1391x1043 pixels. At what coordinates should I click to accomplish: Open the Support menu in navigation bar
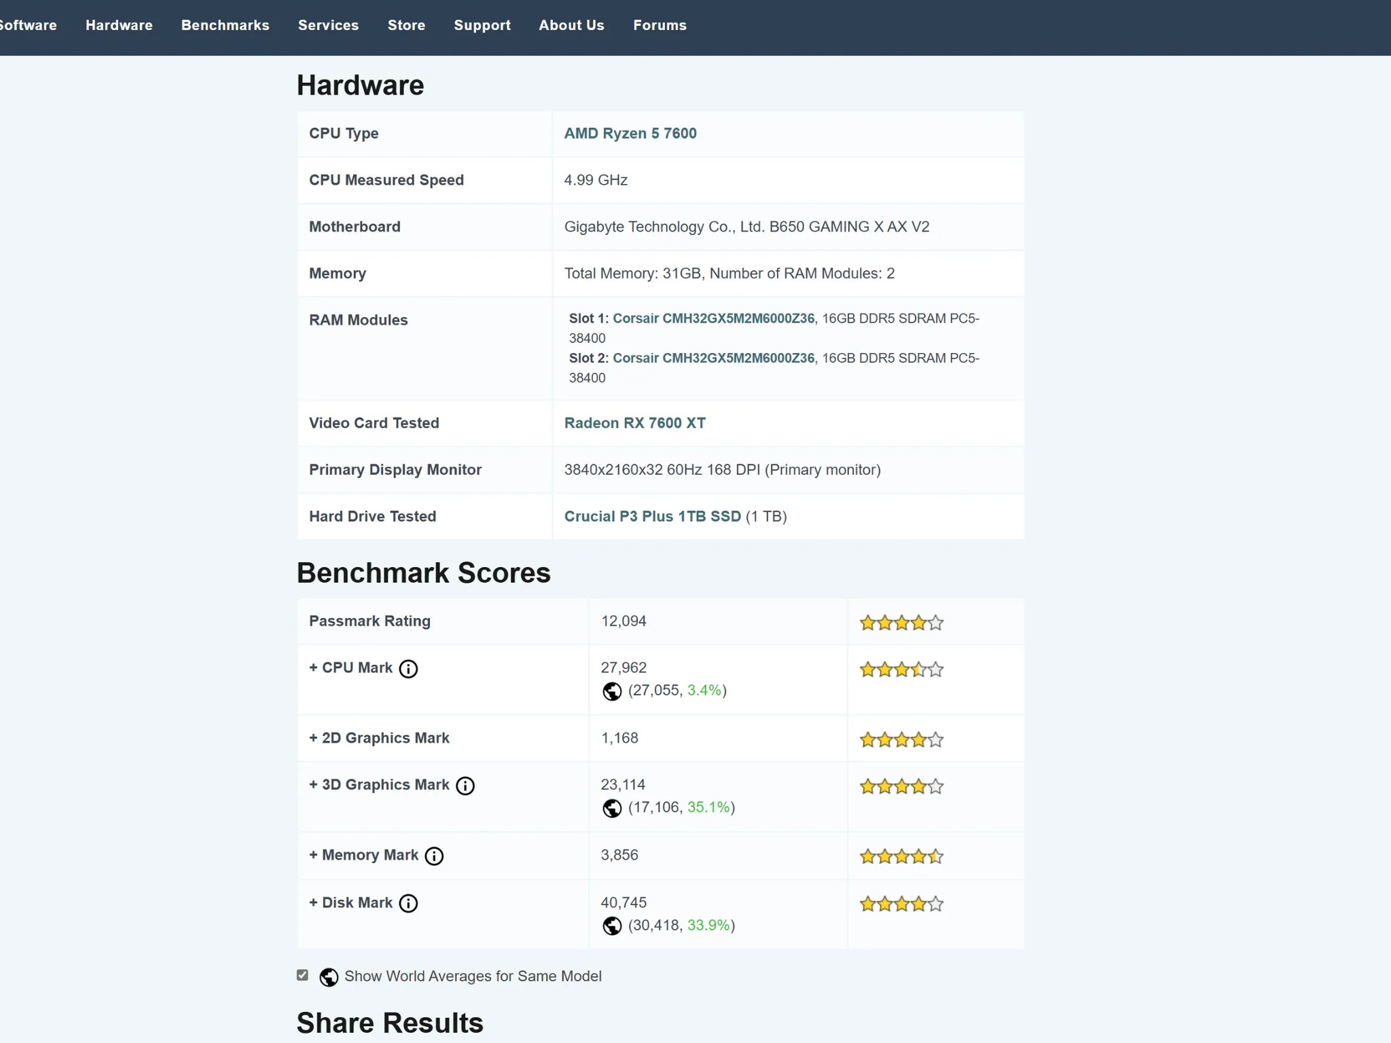(482, 25)
